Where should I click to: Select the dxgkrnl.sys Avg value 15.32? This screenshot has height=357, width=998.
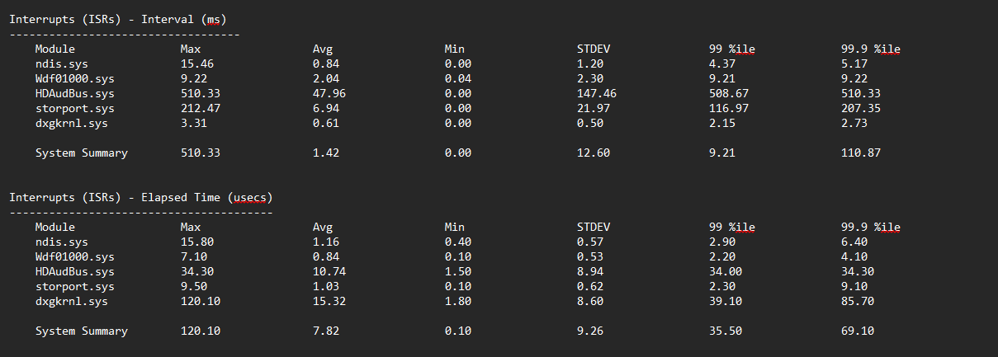pos(329,301)
